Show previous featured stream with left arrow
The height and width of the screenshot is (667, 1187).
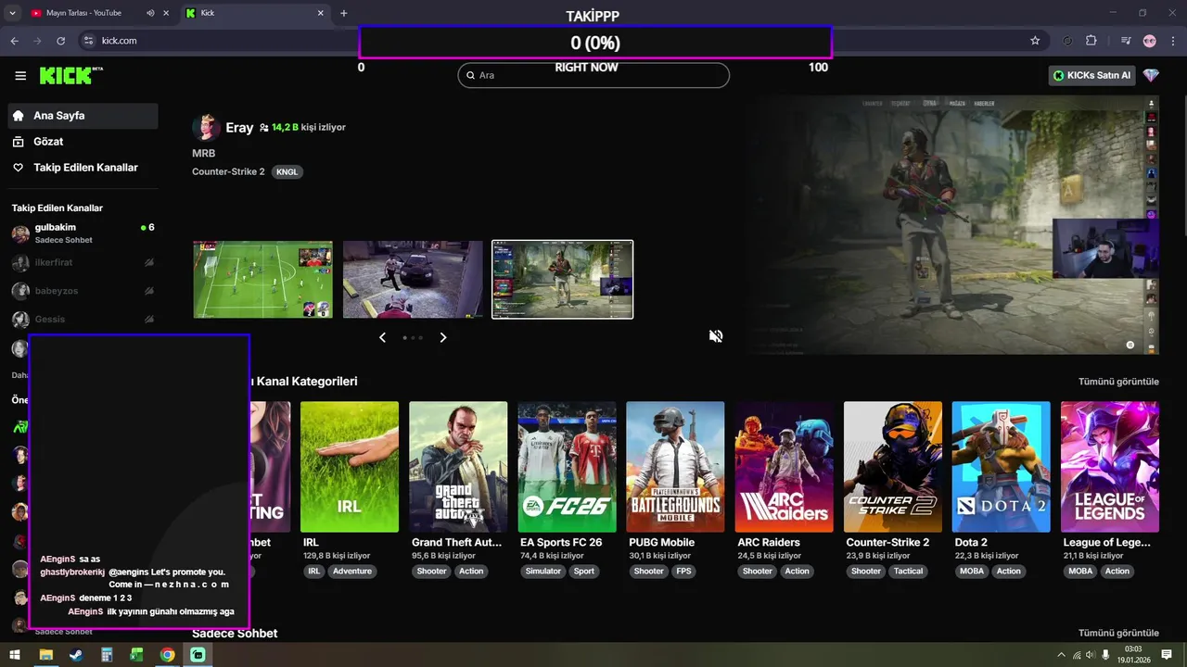coord(382,337)
